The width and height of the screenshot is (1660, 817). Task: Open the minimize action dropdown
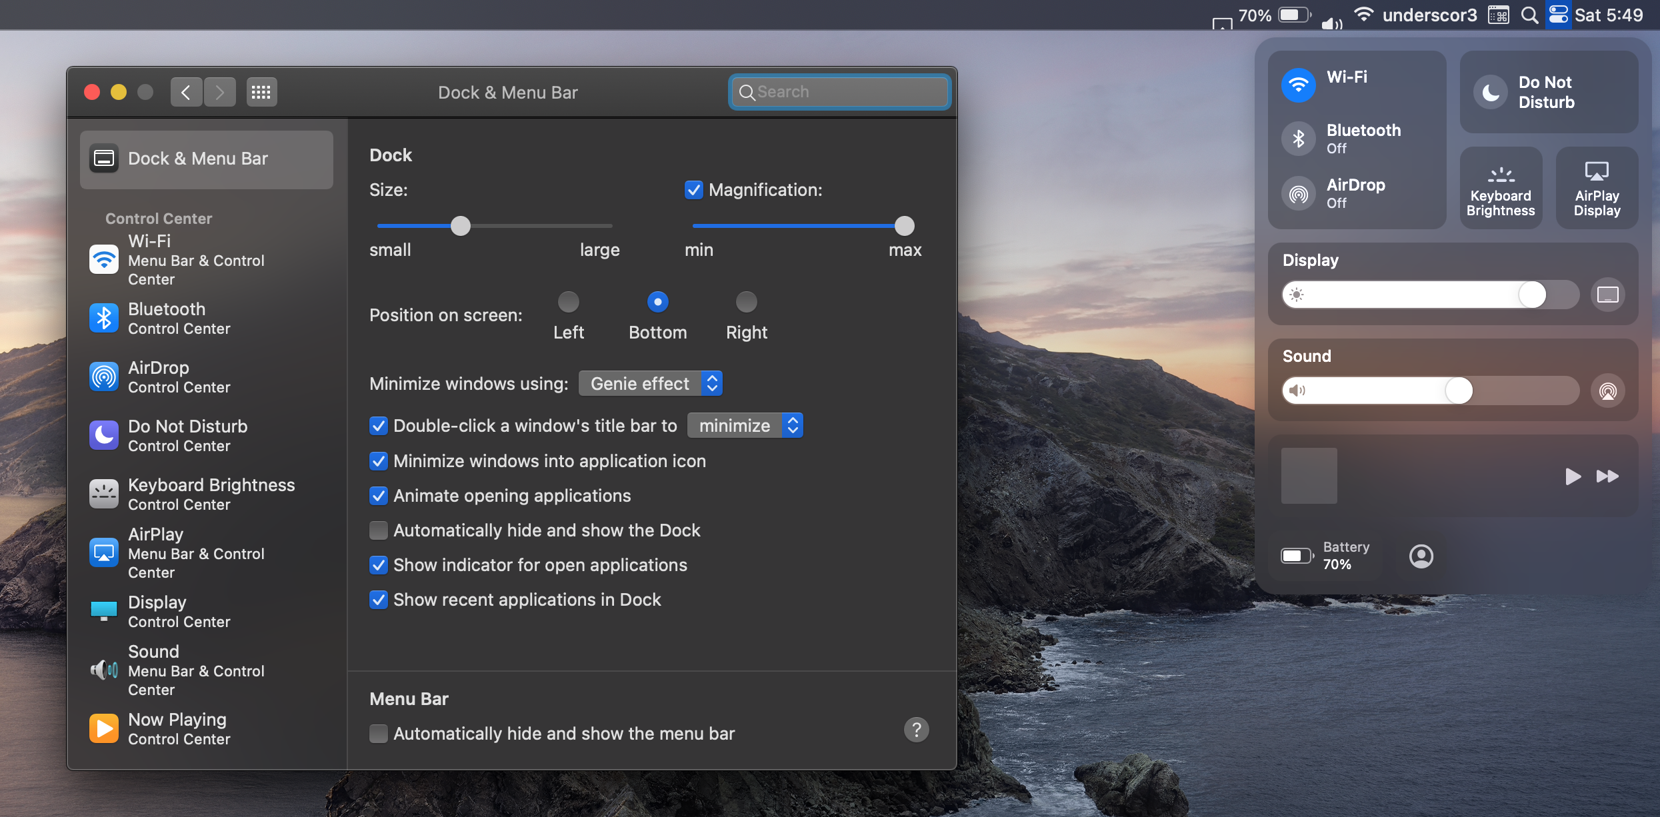pos(745,425)
